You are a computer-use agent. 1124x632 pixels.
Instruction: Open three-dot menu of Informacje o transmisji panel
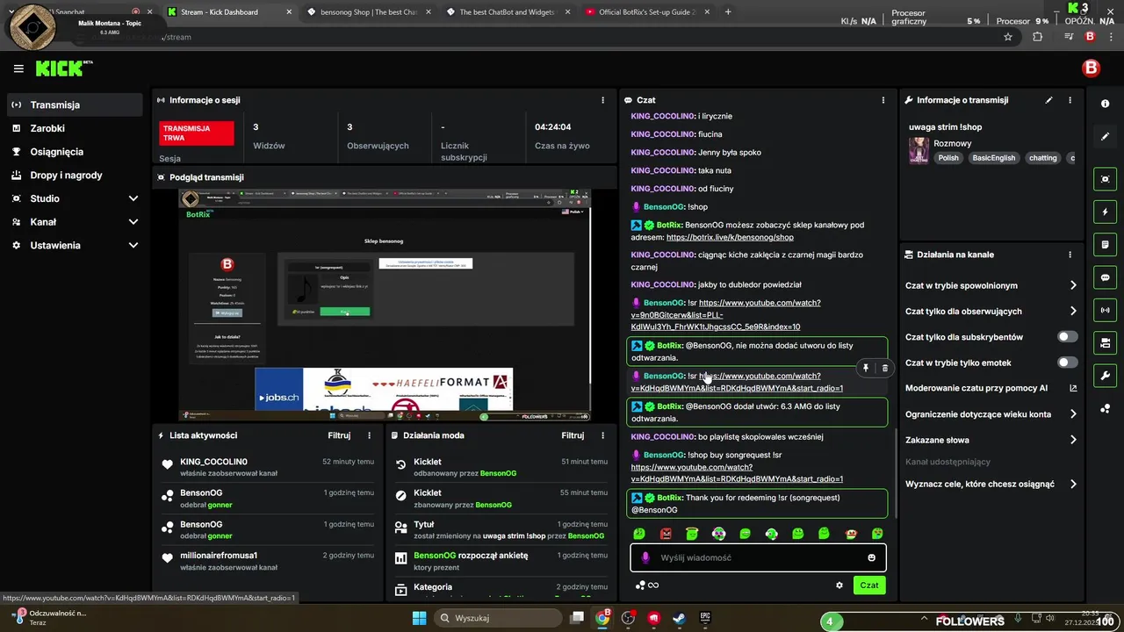point(1070,100)
